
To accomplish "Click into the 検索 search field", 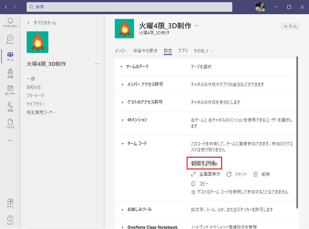I will [129, 7].
